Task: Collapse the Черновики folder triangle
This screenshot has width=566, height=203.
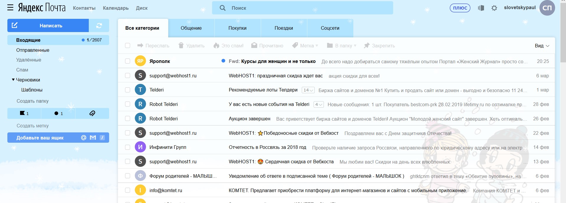Action: coord(13,80)
